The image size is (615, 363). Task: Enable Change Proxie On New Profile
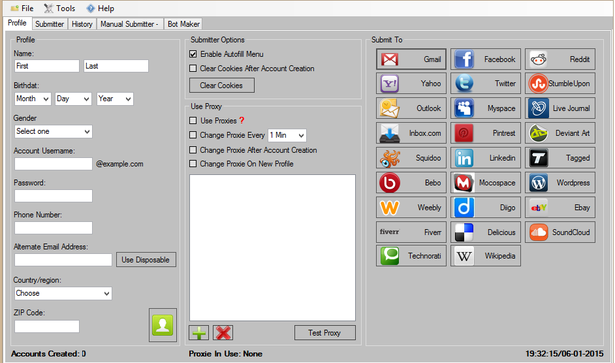pyautogui.click(x=193, y=164)
